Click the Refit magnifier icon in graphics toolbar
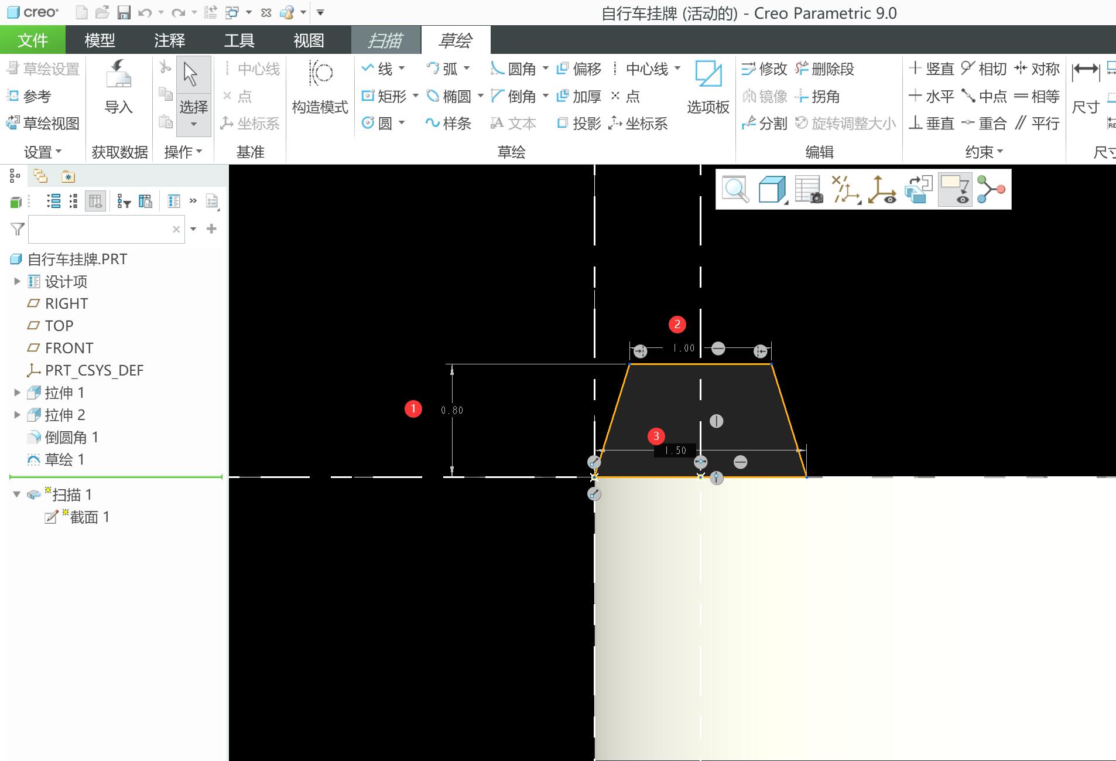Image resolution: width=1116 pixels, height=761 pixels. tap(735, 189)
